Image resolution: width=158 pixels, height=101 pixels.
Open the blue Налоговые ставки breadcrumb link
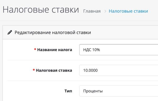click(x=128, y=11)
